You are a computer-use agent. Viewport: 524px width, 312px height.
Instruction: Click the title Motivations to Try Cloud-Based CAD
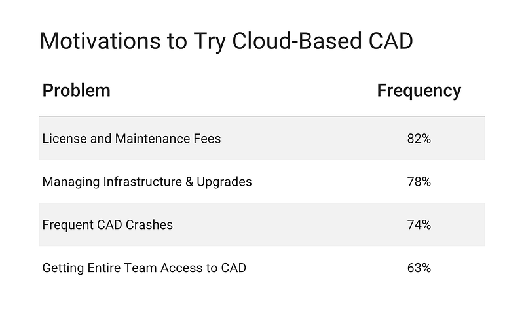(x=226, y=41)
